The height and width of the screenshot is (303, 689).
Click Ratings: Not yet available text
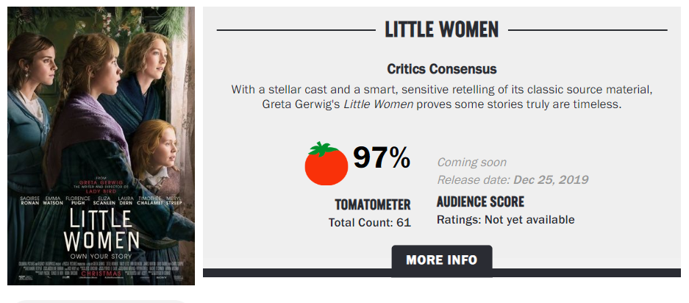[x=506, y=220]
